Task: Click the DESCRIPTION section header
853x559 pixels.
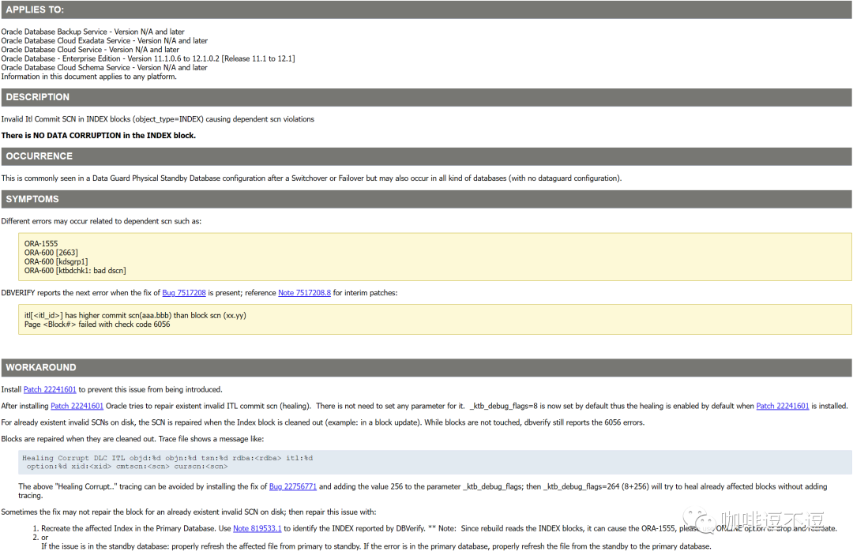Action: 426,97
